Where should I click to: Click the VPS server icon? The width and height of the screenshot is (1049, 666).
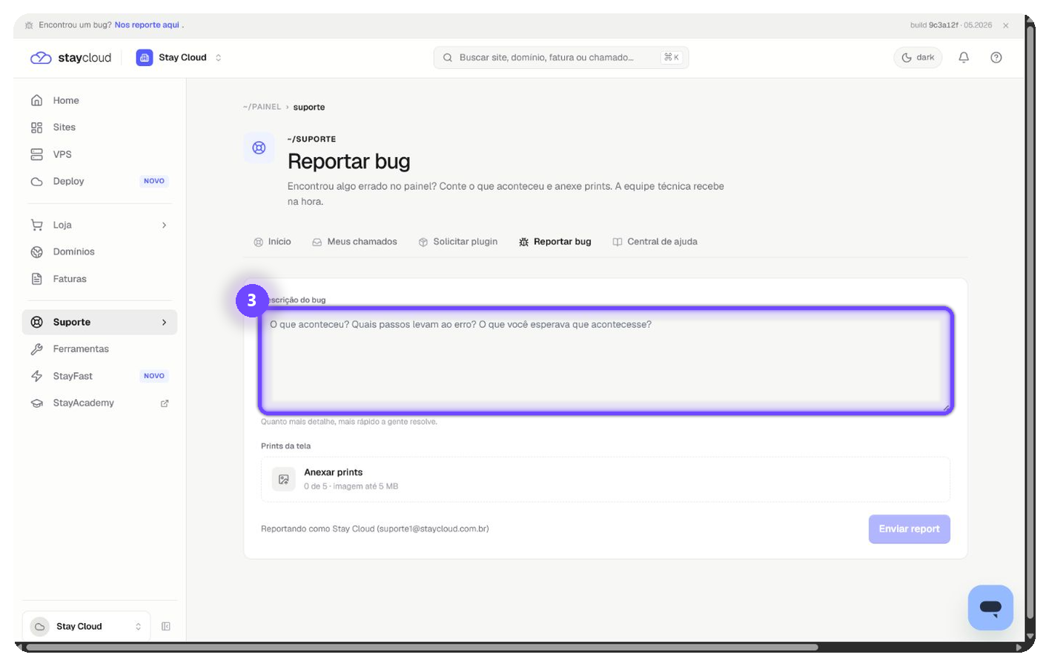click(36, 154)
